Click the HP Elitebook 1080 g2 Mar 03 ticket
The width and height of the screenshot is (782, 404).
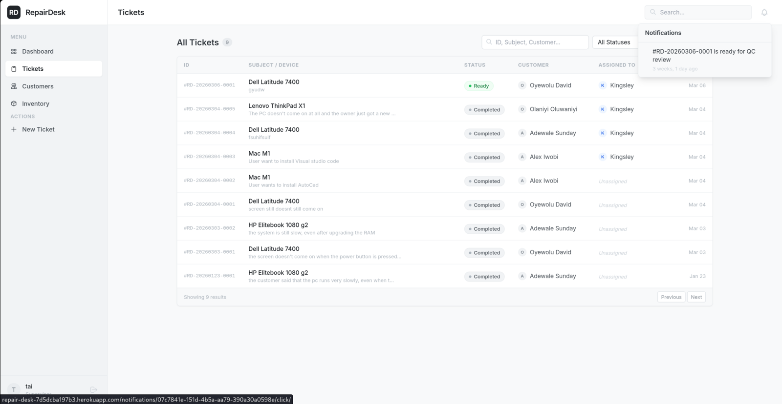278,225
